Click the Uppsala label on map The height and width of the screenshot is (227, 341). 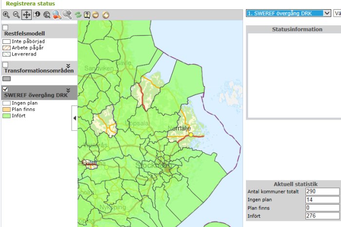pos(137,123)
